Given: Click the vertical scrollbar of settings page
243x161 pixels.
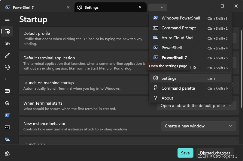Looking at the screenshot, I should point(241,69).
